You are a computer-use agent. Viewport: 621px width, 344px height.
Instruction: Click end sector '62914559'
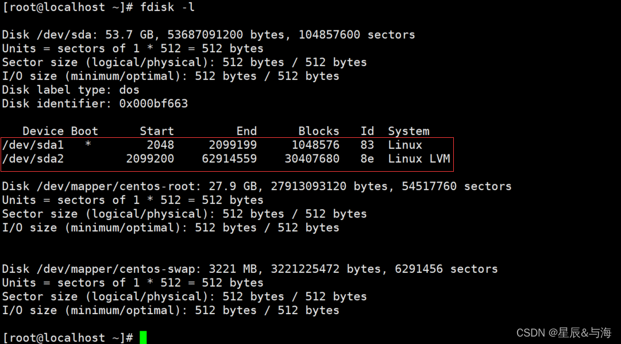229,159
